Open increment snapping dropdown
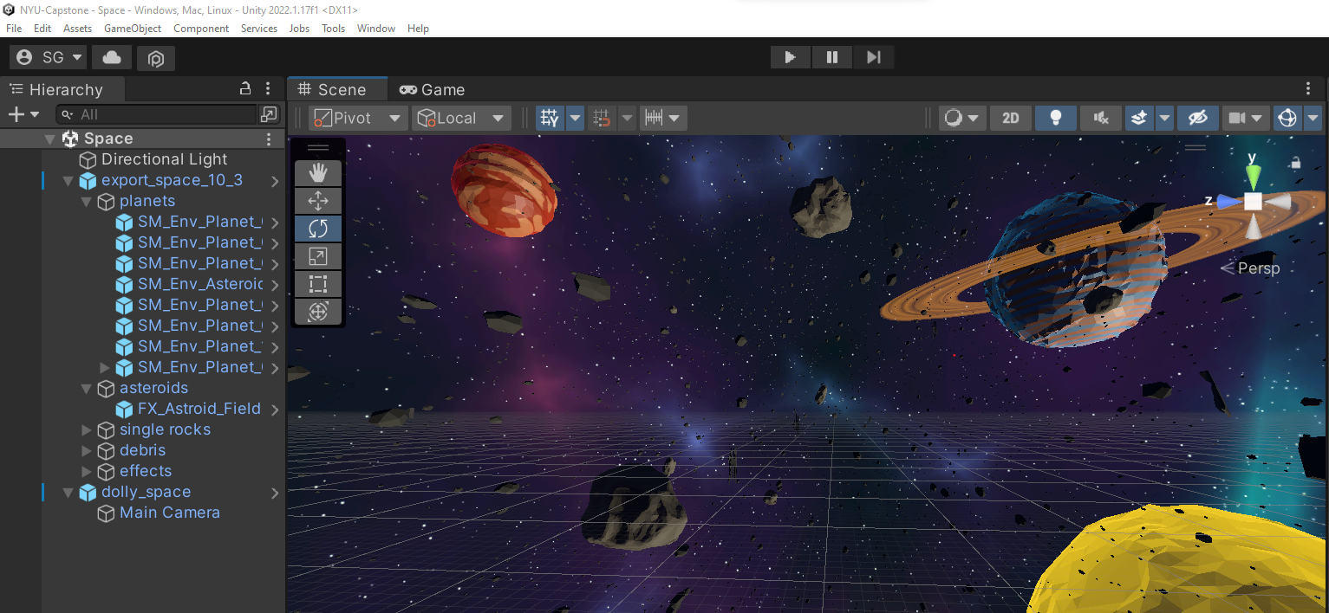Screen dimensions: 1329x613 663,118
